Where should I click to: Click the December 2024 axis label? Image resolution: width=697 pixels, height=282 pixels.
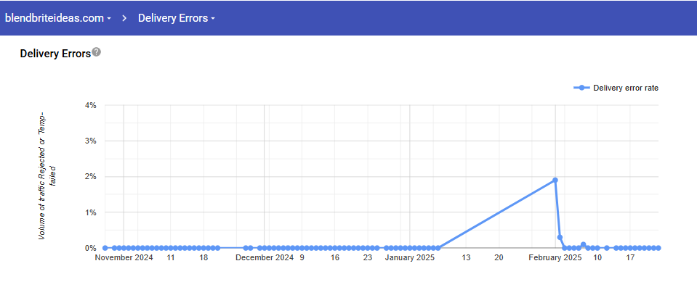click(264, 257)
